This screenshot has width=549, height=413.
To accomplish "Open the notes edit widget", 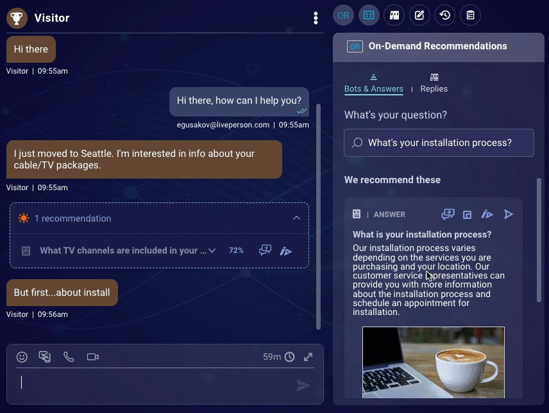I will (419, 15).
